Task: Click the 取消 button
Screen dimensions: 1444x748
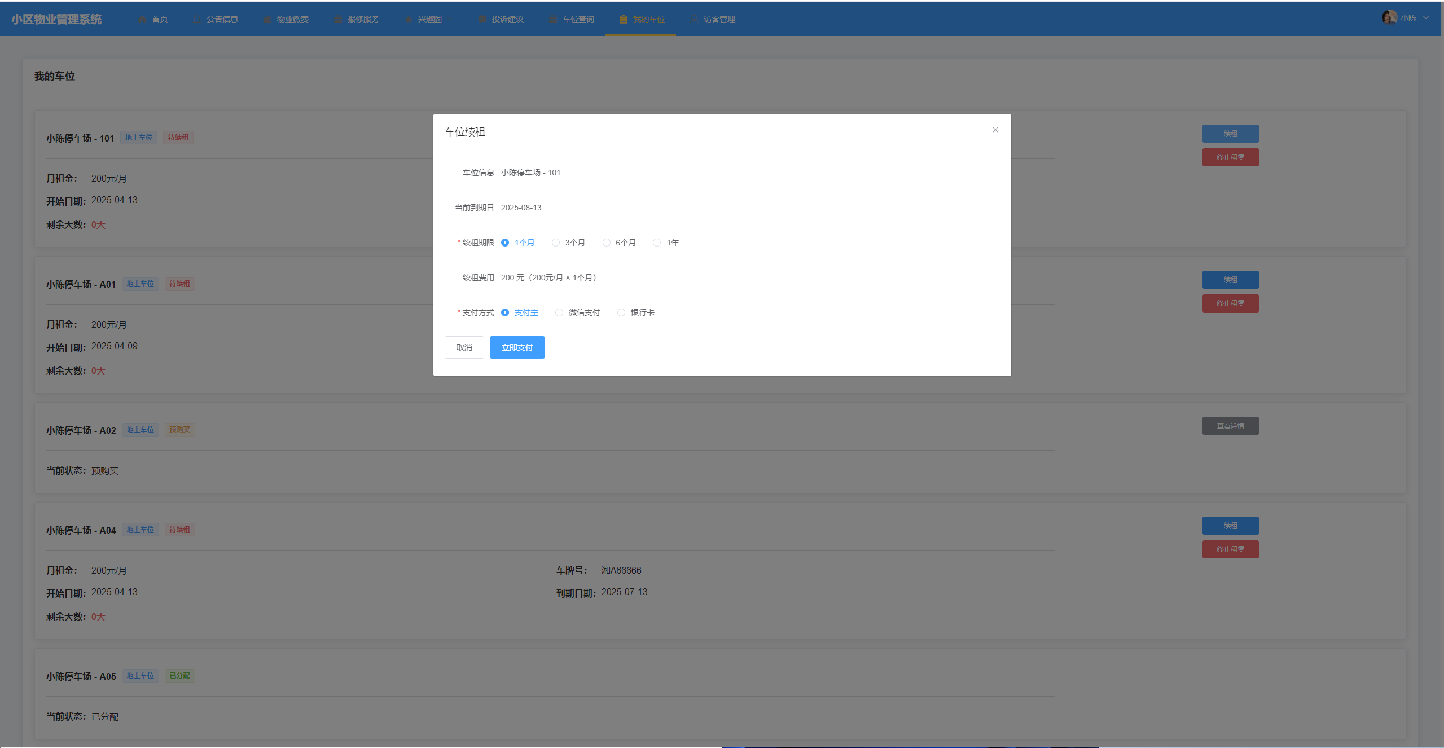Action: coord(464,347)
